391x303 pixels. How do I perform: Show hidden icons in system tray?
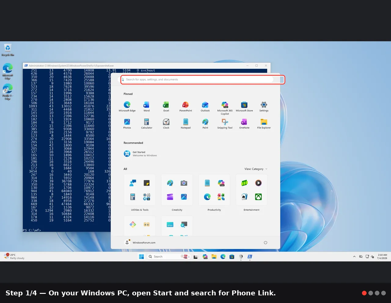click(x=354, y=257)
